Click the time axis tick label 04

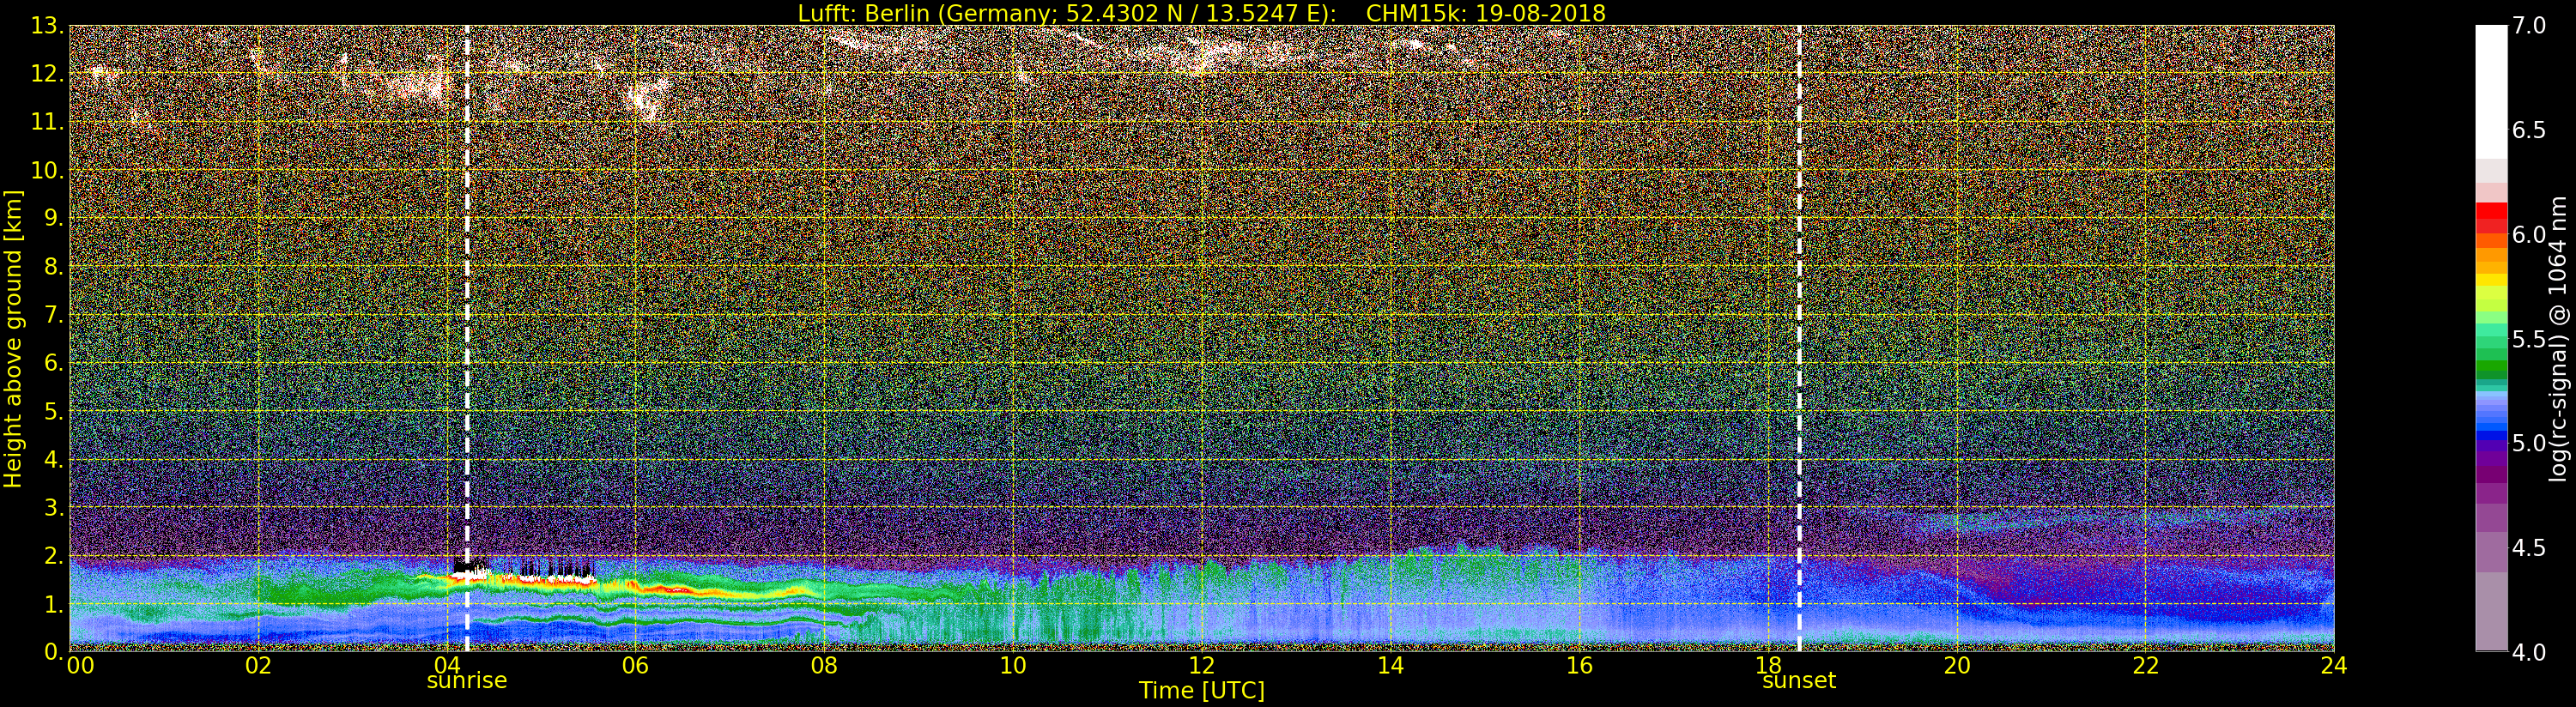[447, 666]
